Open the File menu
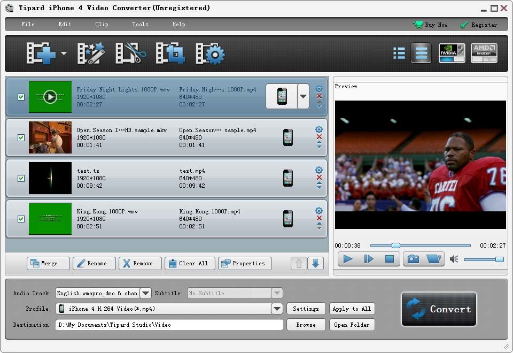This screenshot has width=513, height=353. pos(28,24)
